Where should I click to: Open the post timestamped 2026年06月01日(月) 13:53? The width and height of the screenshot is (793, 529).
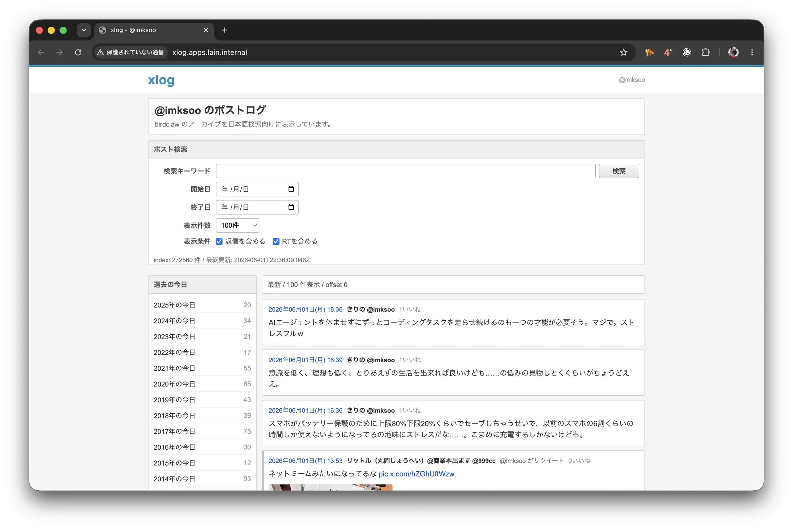(x=305, y=461)
